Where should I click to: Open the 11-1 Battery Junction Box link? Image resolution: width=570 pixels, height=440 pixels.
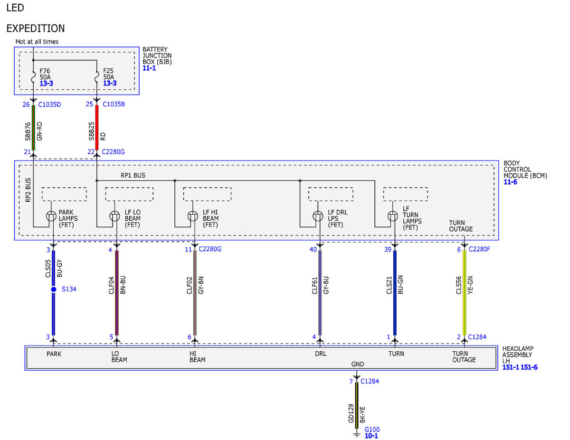[x=149, y=68]
